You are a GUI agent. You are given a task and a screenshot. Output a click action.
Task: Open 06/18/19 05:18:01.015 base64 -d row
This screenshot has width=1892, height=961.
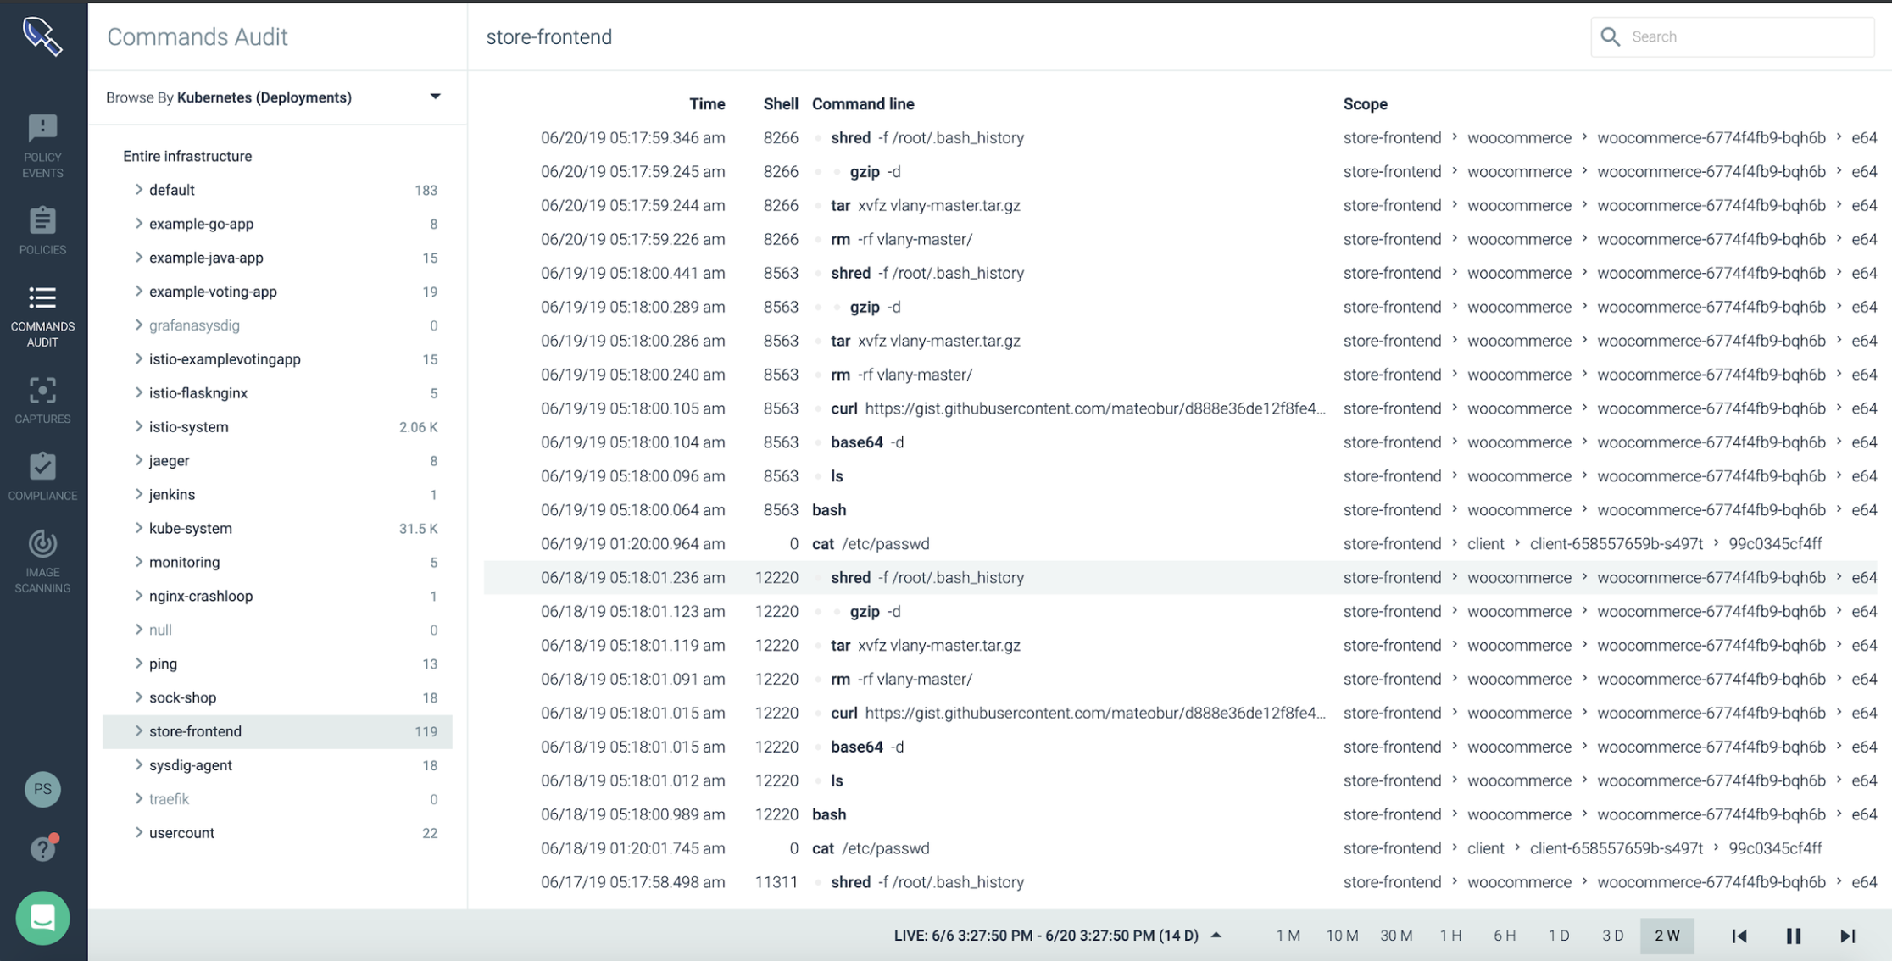(1181, 747)
